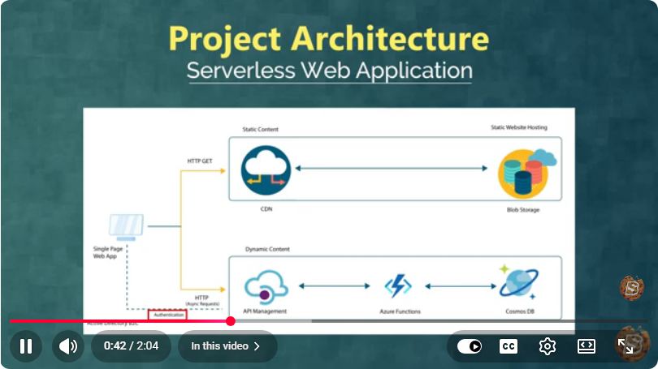Click the red Authentication box
The width and height of the screenshot is (658, 369).
click(167, 315)
